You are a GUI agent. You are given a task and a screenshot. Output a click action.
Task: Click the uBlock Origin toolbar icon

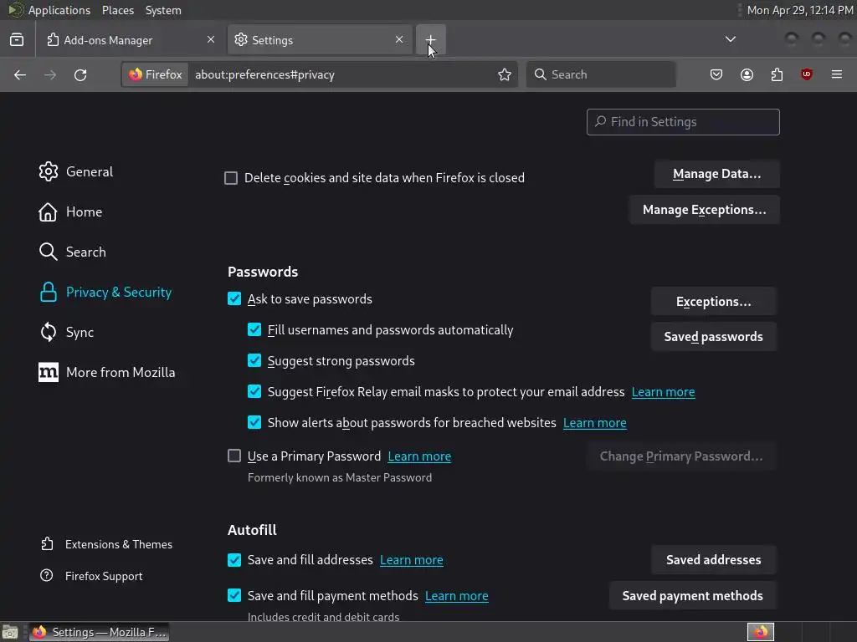pos(807,74)
